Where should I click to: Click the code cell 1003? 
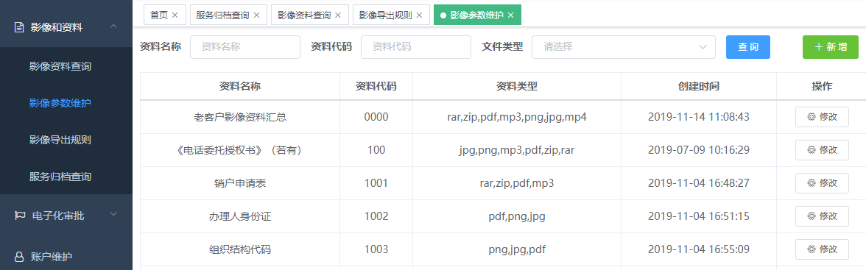click(x=376, y=249)
